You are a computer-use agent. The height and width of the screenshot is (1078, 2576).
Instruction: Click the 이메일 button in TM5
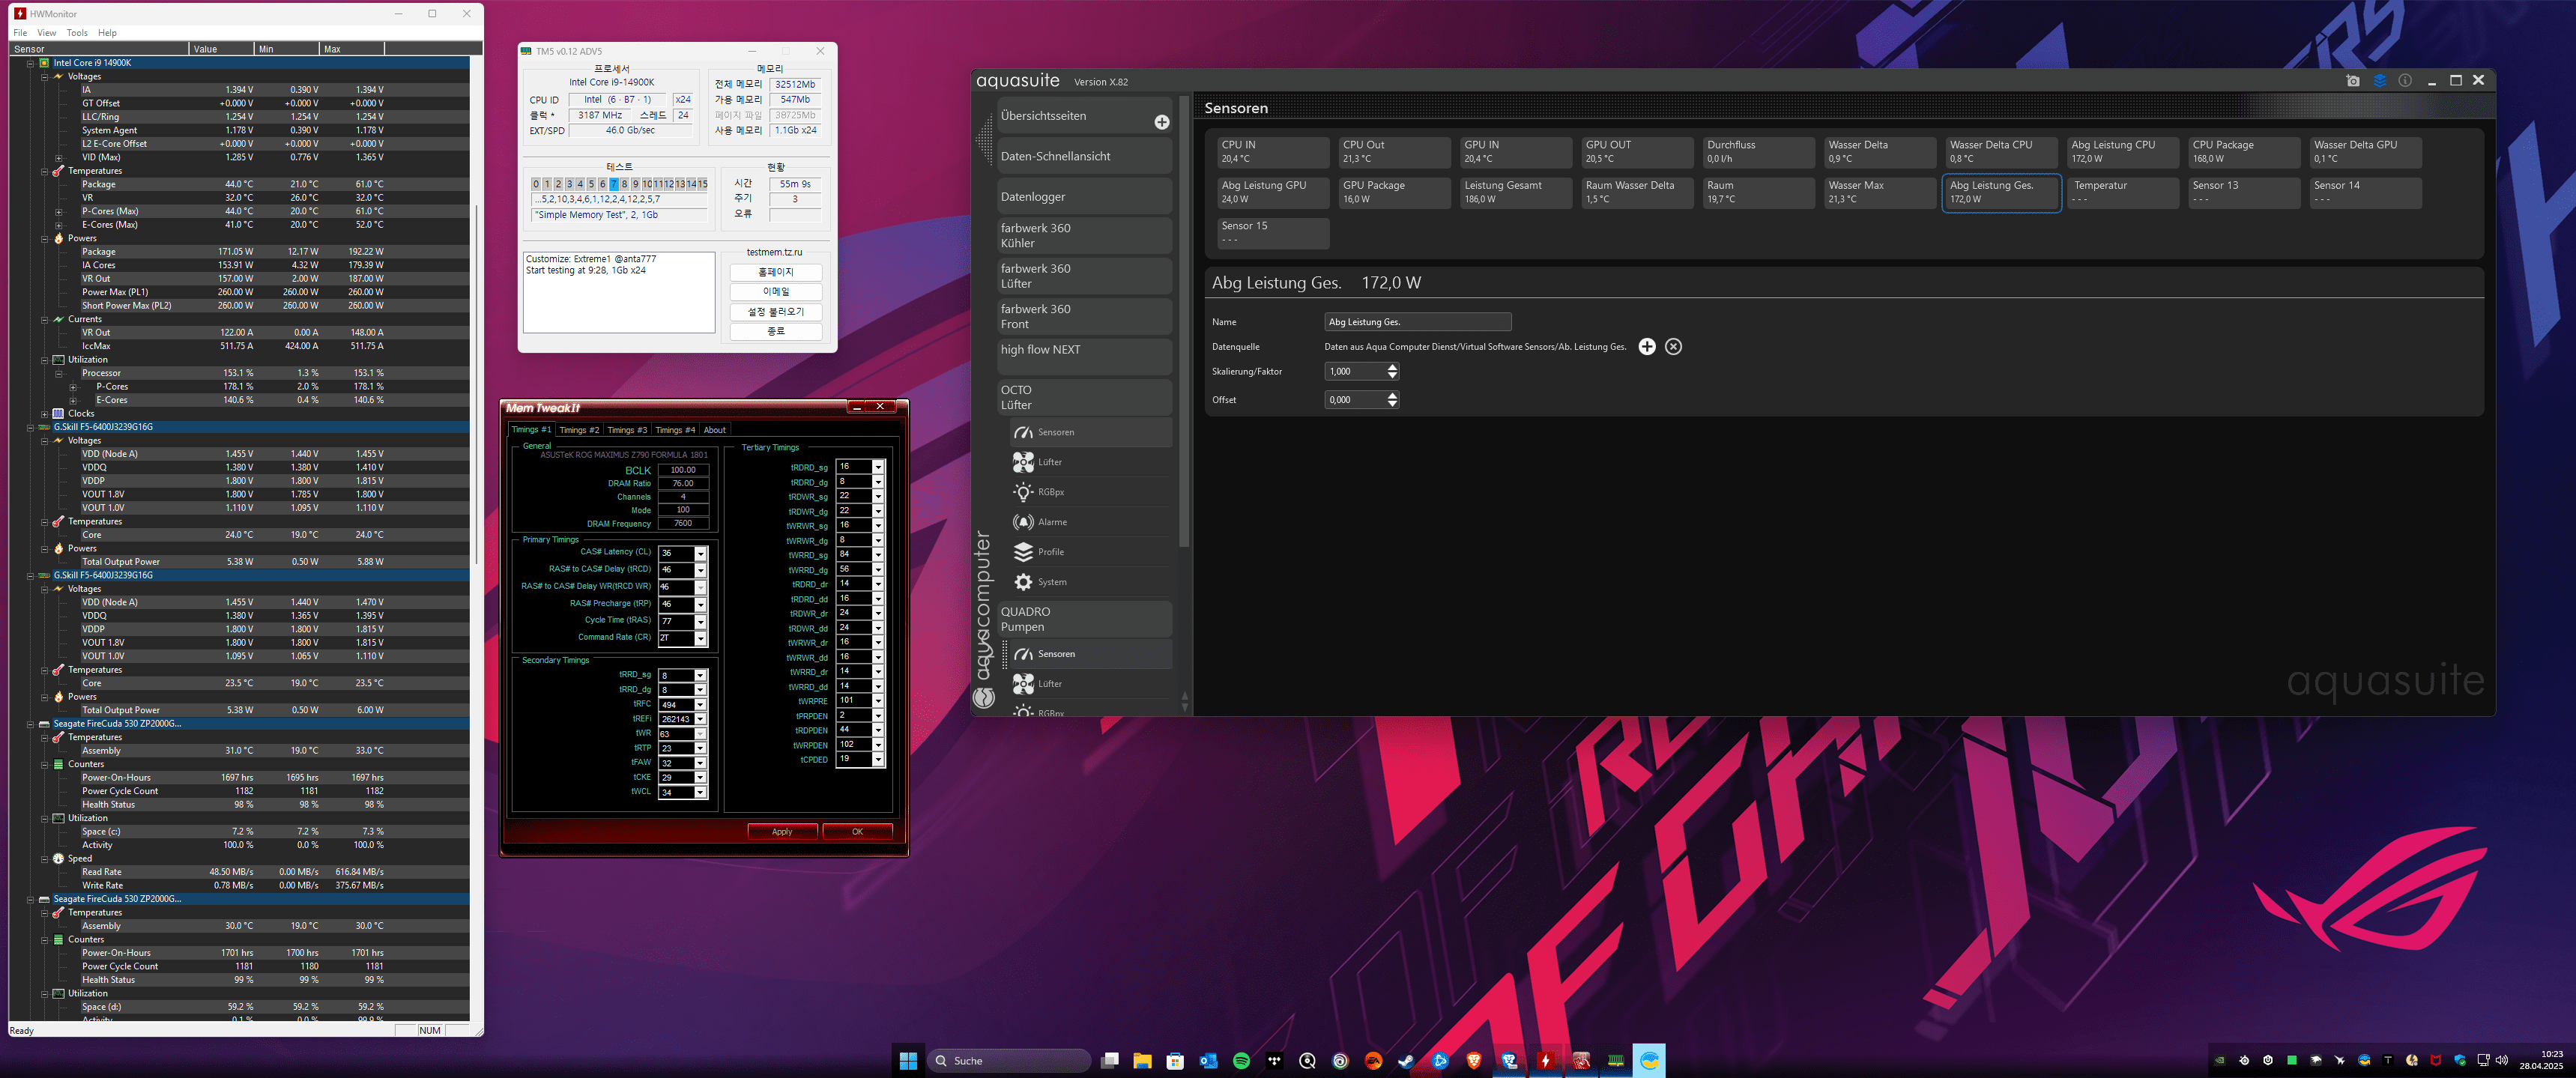click(775, 292)
